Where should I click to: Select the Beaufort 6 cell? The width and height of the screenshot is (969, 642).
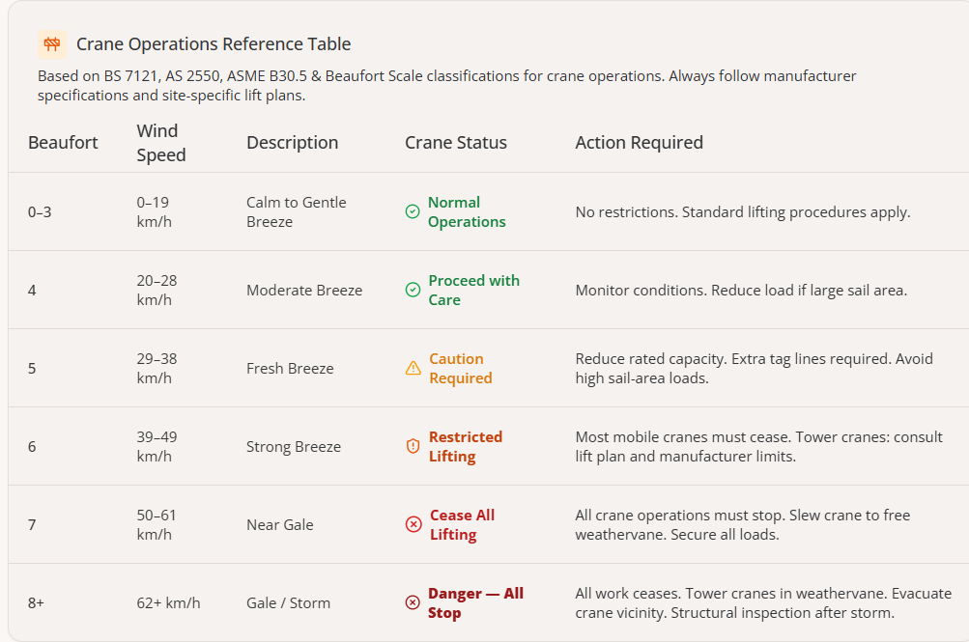tap(32, 446)
